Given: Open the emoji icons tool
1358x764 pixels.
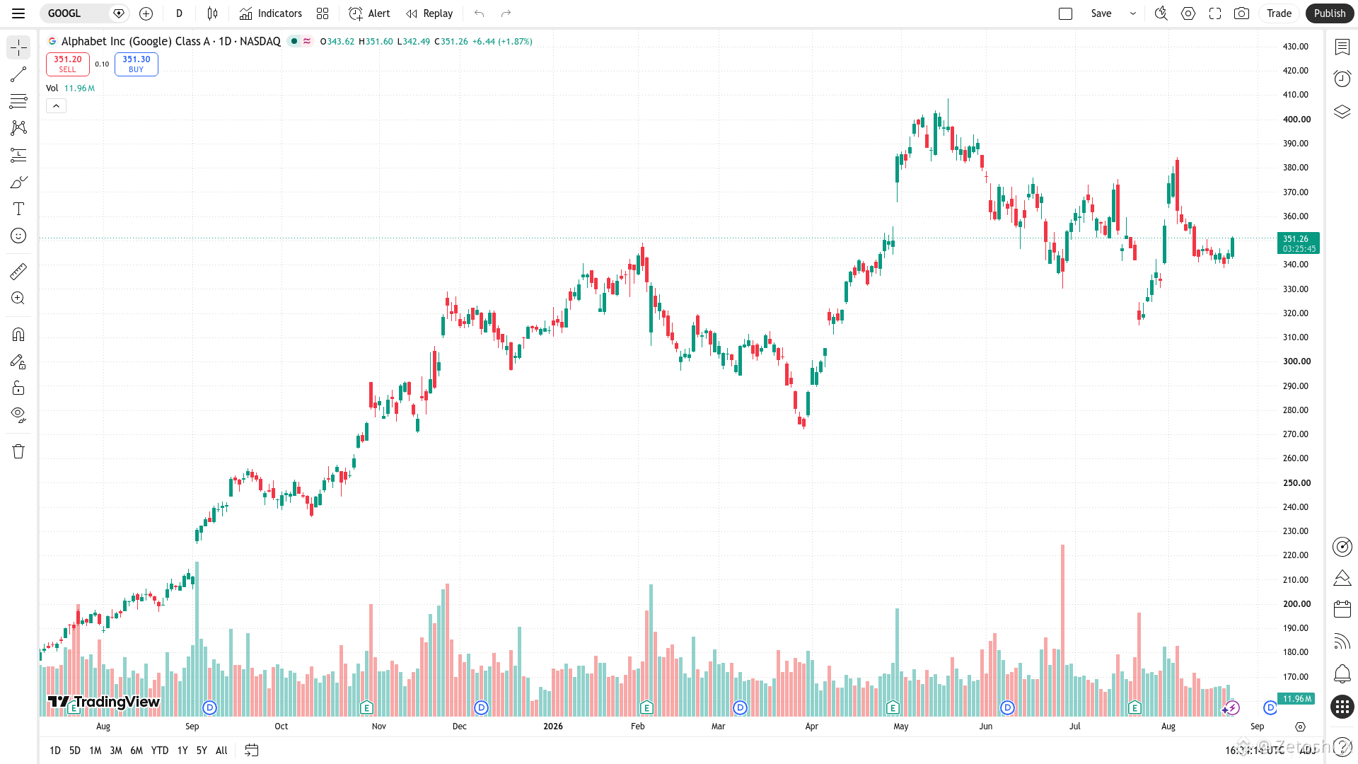Looking at the screenshot, I should 18,236.
